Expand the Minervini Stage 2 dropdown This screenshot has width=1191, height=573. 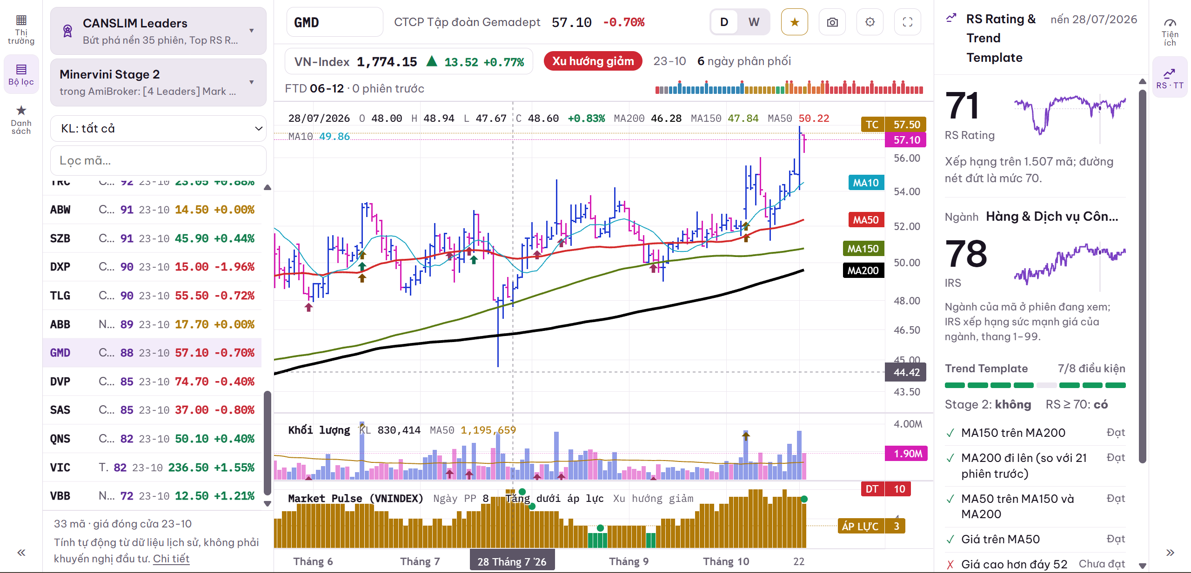click(x=158, y=82)
